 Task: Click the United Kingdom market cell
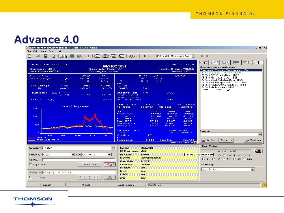coord(151,158)
